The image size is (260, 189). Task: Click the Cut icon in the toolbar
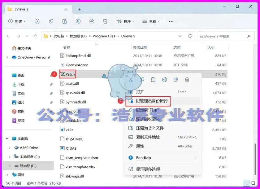coord(37,21)
